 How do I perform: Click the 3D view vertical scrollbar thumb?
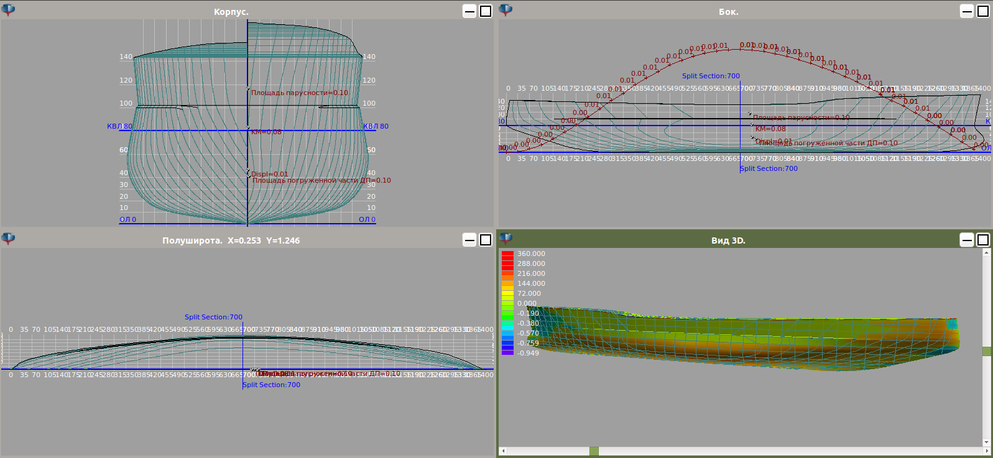pos(986,351)
